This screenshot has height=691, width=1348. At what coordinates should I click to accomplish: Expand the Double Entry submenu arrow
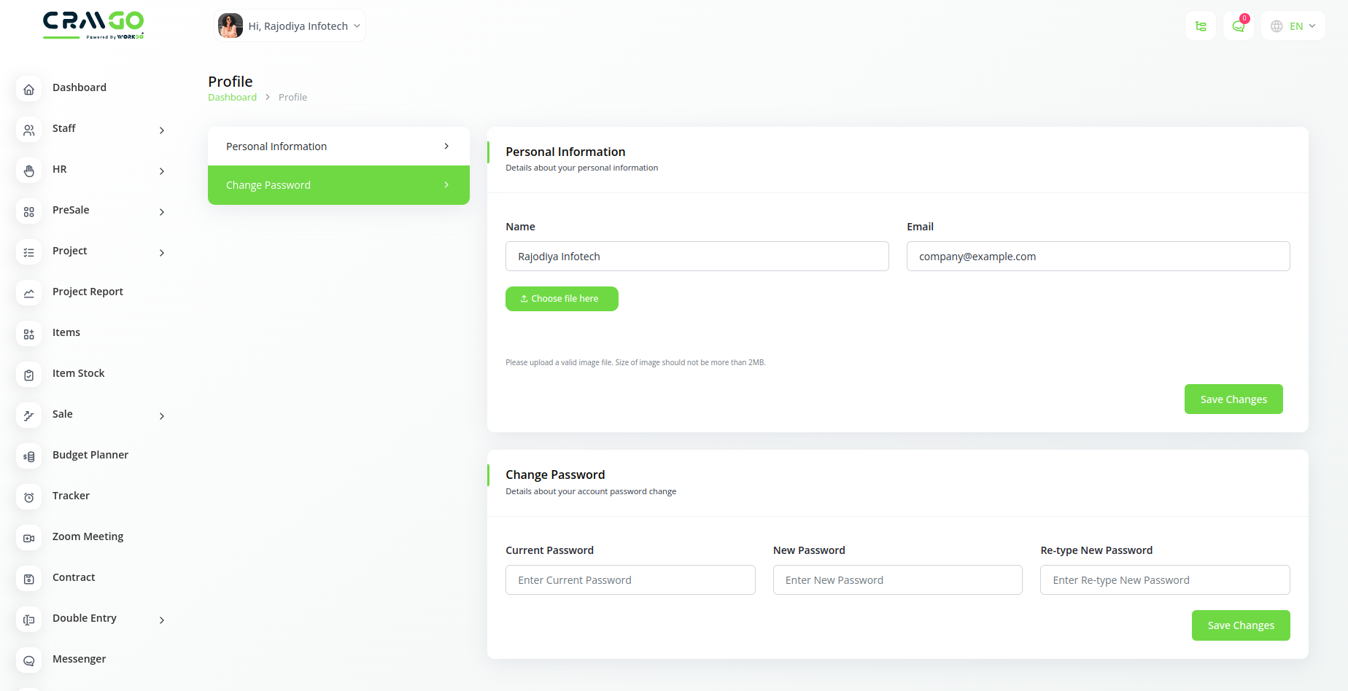click(162, 620)
